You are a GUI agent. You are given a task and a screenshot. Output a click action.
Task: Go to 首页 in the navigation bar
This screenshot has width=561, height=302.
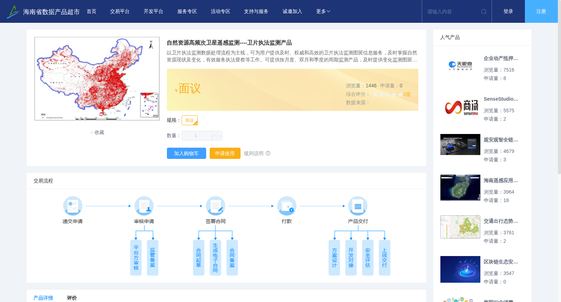click(x=92, y=12)
